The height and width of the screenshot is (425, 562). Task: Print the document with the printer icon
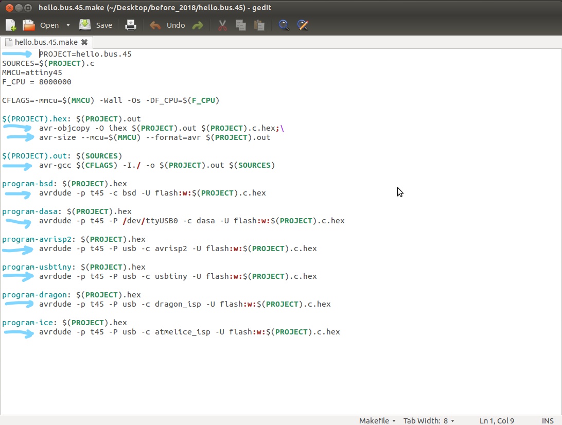pyautogui.click(x=131, y=25)
